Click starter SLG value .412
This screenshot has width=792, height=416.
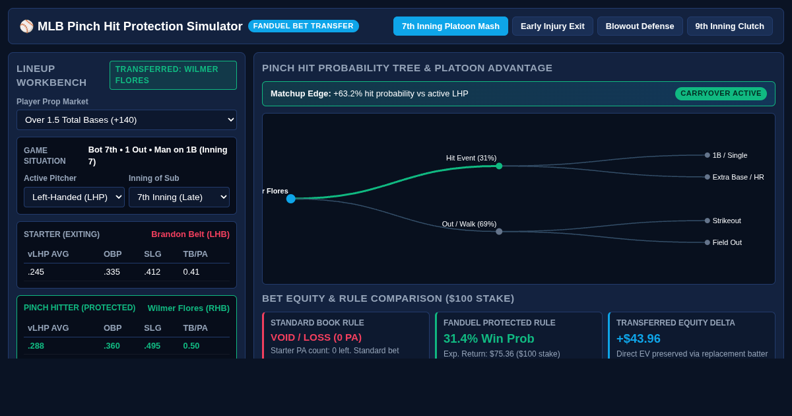click(x=152, y=272)
